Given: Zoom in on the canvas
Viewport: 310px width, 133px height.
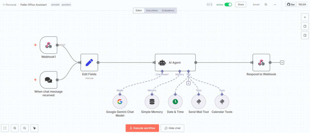Looking at the screenshot, I should (15, 128).
